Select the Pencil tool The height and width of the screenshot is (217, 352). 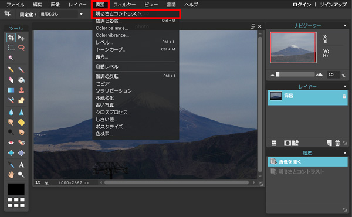tap(11, 70)
